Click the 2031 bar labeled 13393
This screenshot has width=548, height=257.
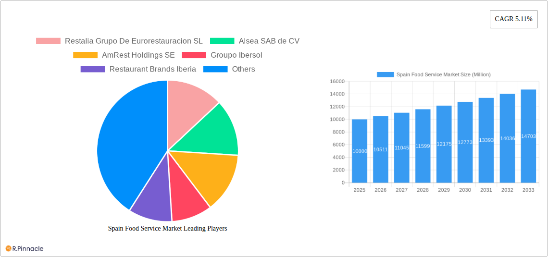[x=486, y=140]
